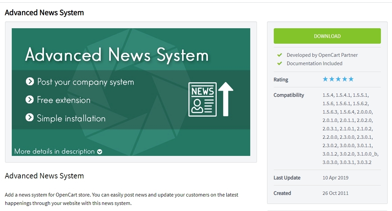392x211 pixels.
Task: Click chevron bullet beside 'Post your company system'
Action: coord(30,81)
